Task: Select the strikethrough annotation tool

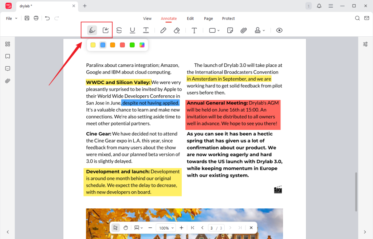Action: click(119, 30)
